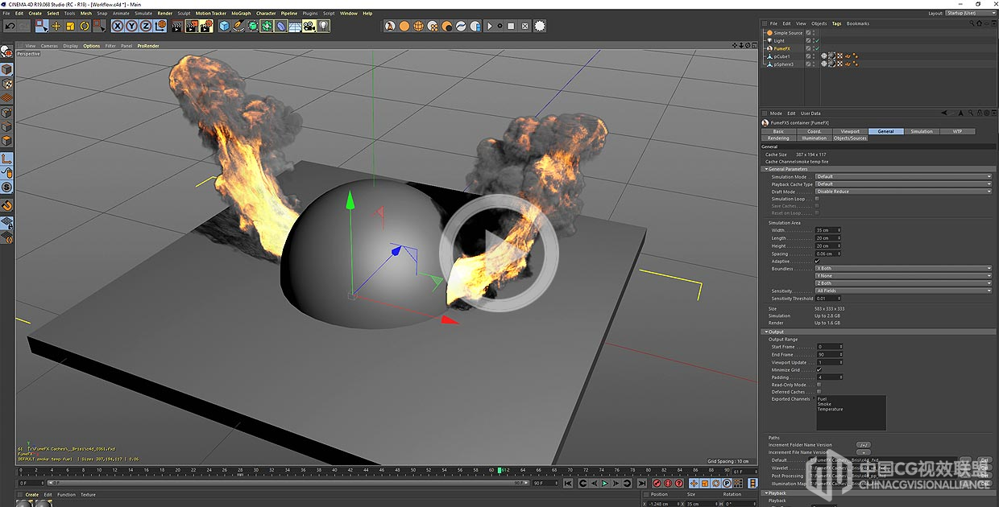This screenshot has height=507, width=999.
Task: Click the Make Editable icon in left palette
Action: 6,52
